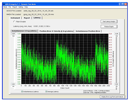
Task: Switch to the Instrument tab
Action: (15, 18)
